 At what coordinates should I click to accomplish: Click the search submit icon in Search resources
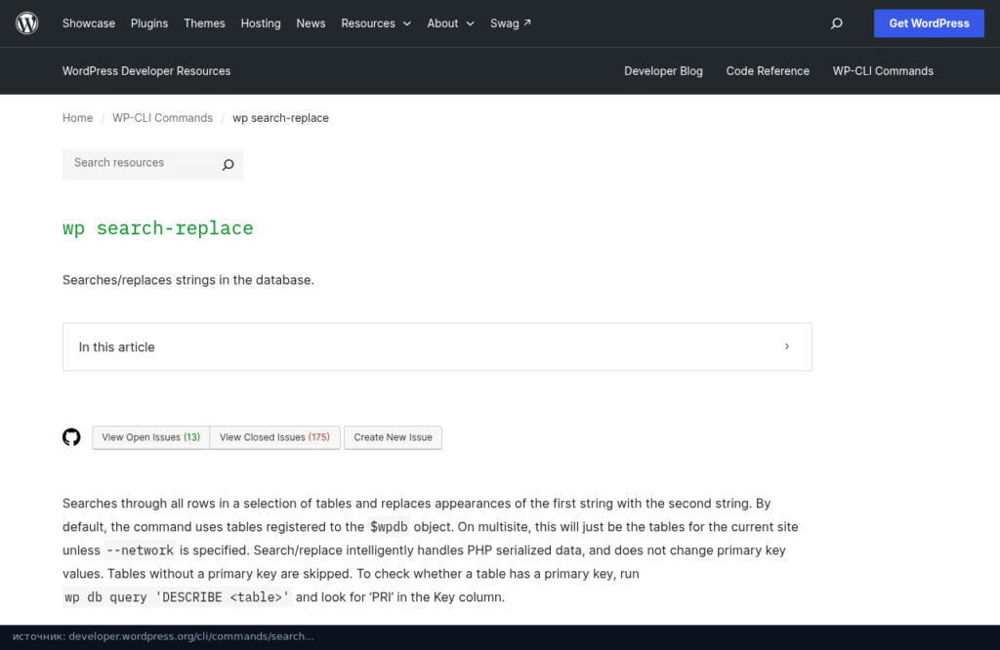228,164
